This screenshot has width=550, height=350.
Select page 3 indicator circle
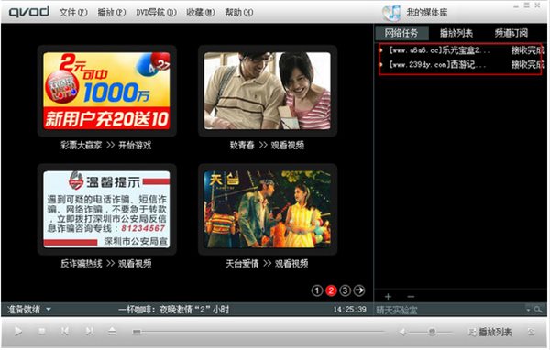[346, 290]
